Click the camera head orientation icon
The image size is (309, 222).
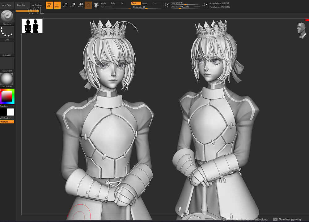(x=302, y=30)
